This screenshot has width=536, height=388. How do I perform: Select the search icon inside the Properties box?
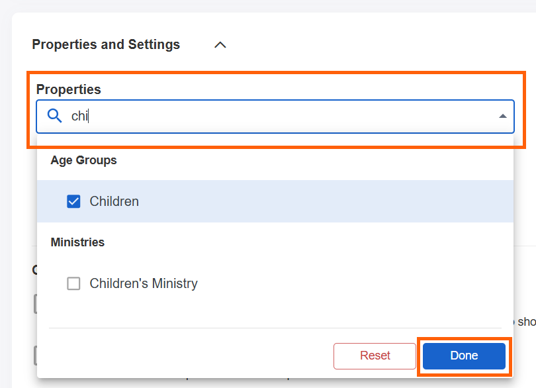[55, 116]
